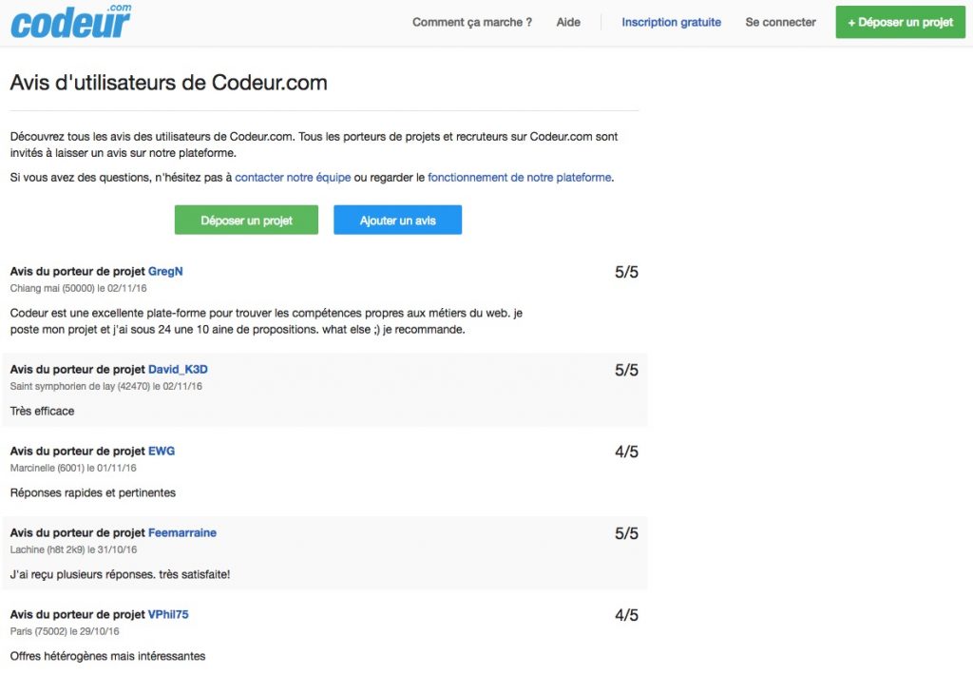The height and width of the screenshot is (674, 973).
Task: Open the 'Comment ça marche ?' menu item
Action: point(471,22)
